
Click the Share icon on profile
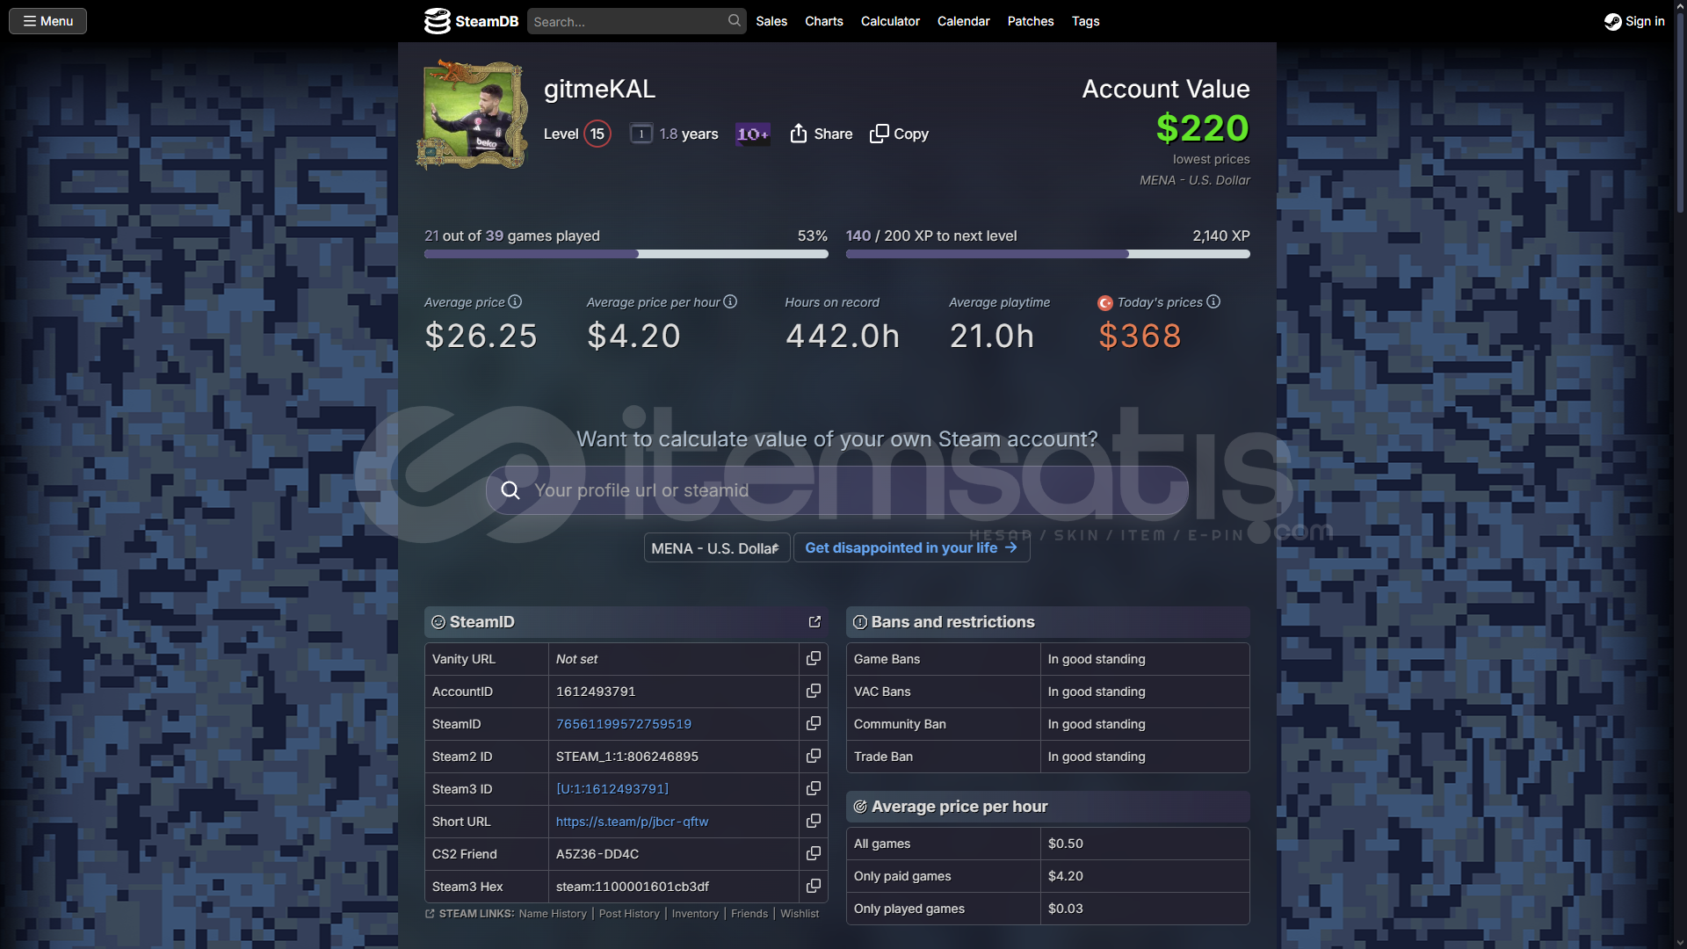pyautogui.click(x=799, y=134)
